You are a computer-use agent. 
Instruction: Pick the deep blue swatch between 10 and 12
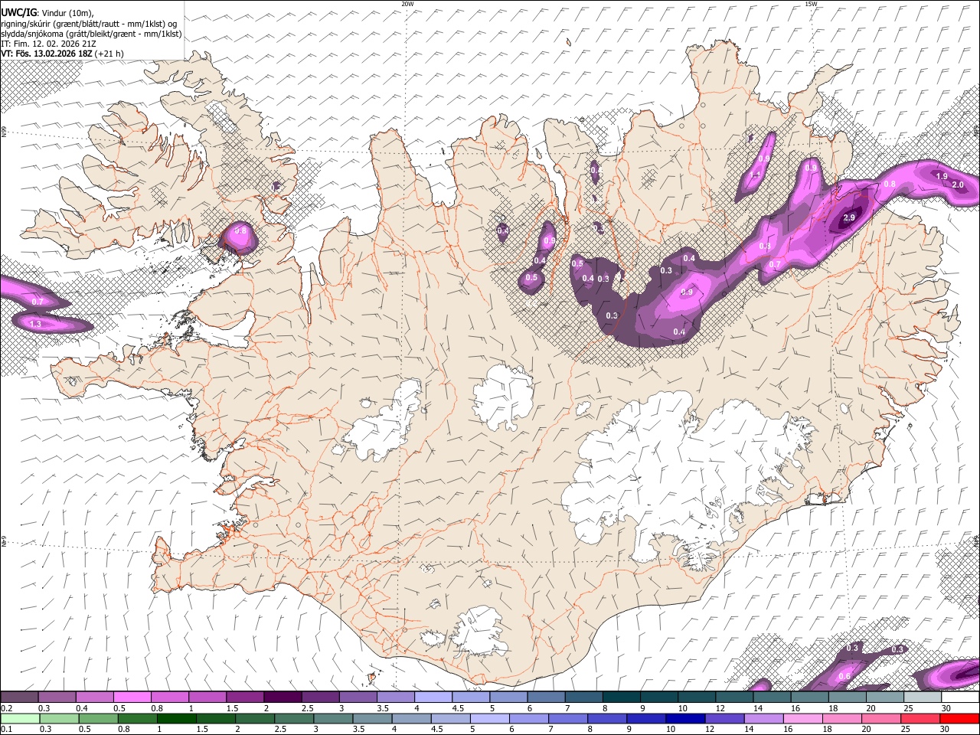(685, 718)
